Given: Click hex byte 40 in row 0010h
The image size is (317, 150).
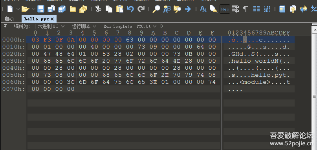Looking at the screenshot, I should pos(94,47).
